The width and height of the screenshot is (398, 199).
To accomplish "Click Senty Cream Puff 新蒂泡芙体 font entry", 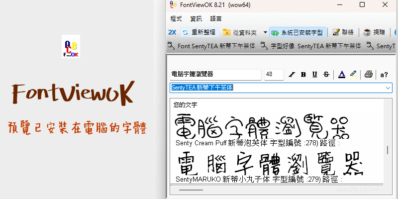I will tap(258, 143).
